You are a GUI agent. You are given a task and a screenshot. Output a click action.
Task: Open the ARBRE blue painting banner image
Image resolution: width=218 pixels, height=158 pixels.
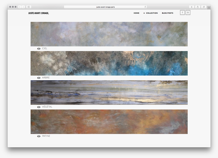(109, 63)
